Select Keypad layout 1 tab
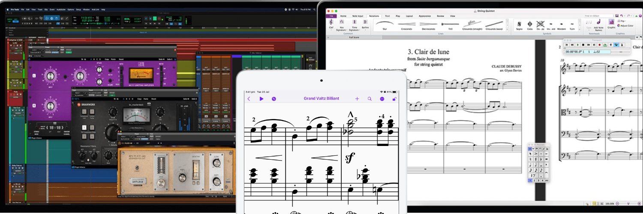The width and height of the screenshot is (643, 214). click(530, 181)
